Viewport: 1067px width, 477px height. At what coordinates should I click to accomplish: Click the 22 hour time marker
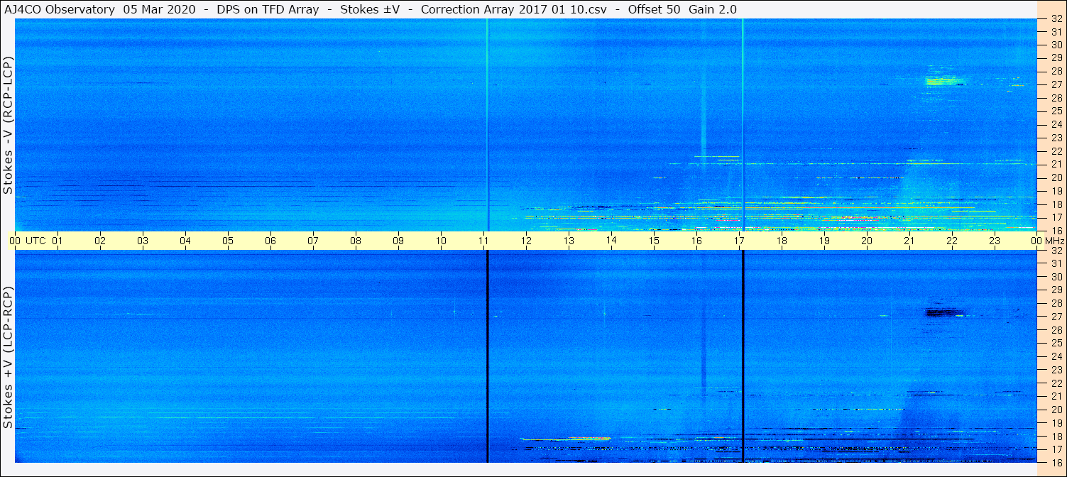point(952,241)
